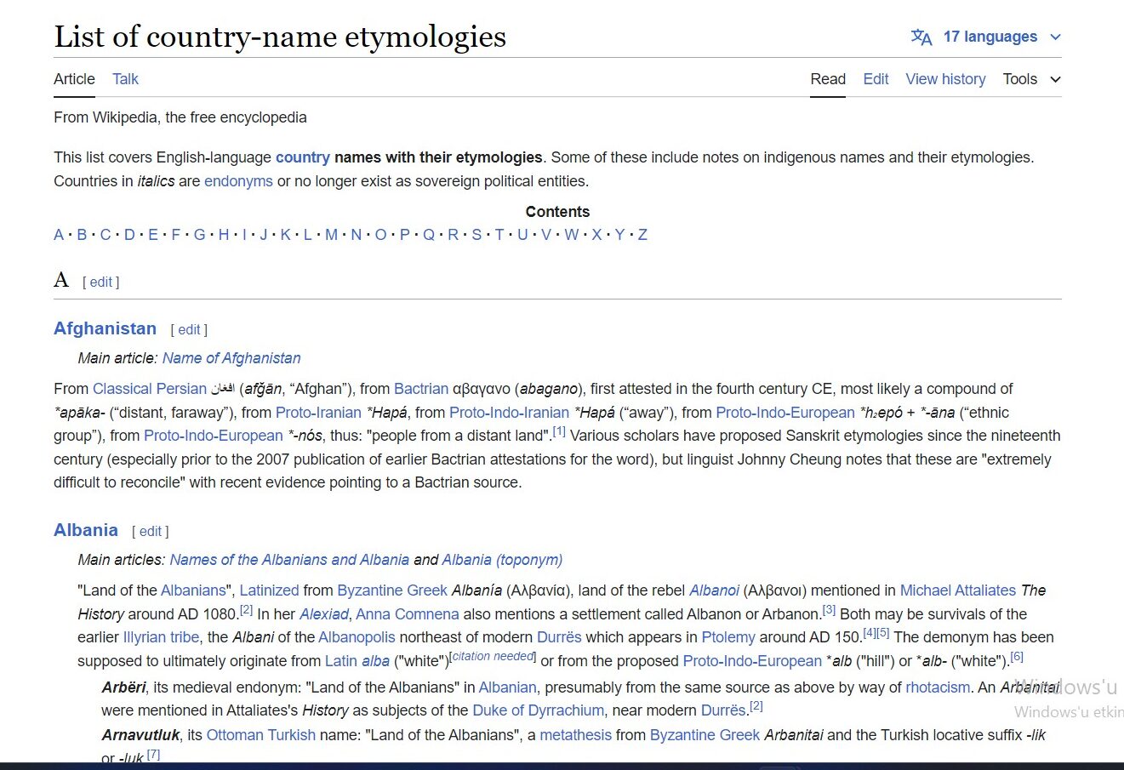Jump to letter S in Contents

[476, 235]
